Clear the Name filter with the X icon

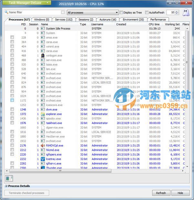tap(63, 12)
